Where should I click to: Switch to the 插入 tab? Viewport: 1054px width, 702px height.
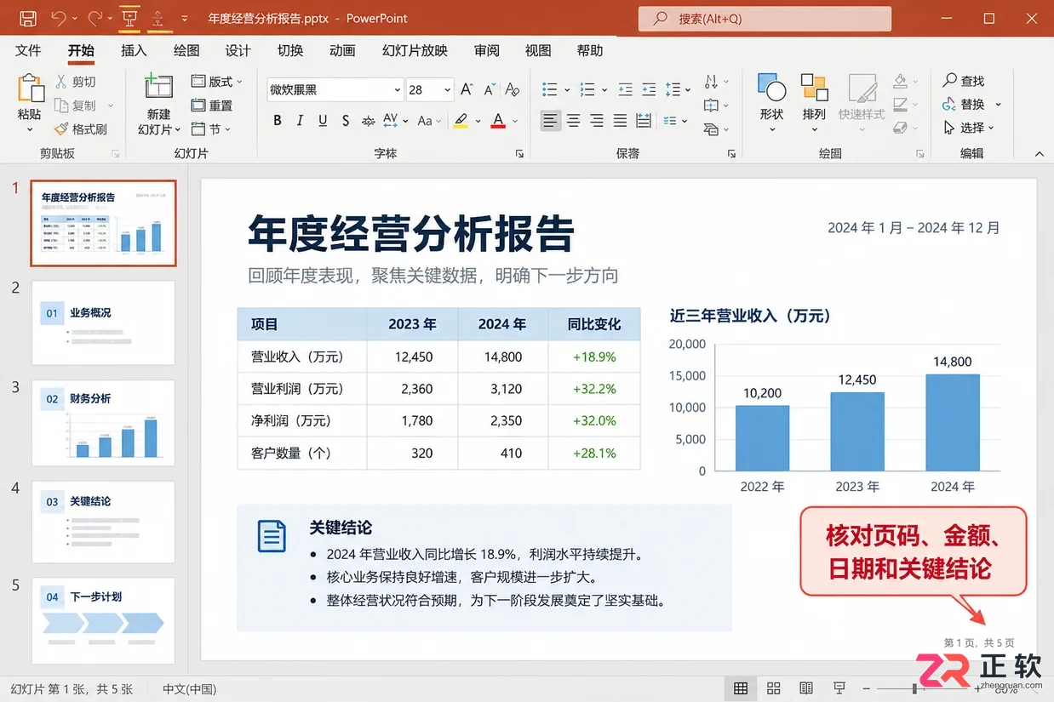click(134, 51)
